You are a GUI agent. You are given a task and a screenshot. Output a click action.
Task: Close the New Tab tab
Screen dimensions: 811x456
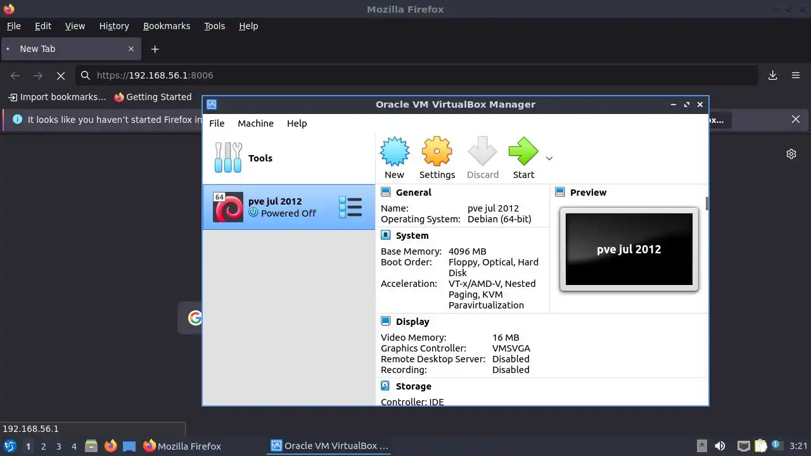click(x=131, y=49)
